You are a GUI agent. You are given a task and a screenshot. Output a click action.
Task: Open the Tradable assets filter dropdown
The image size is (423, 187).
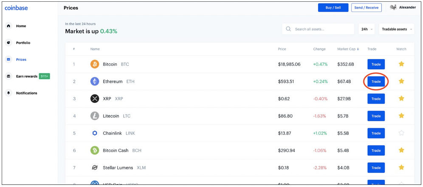click(397, 29)
